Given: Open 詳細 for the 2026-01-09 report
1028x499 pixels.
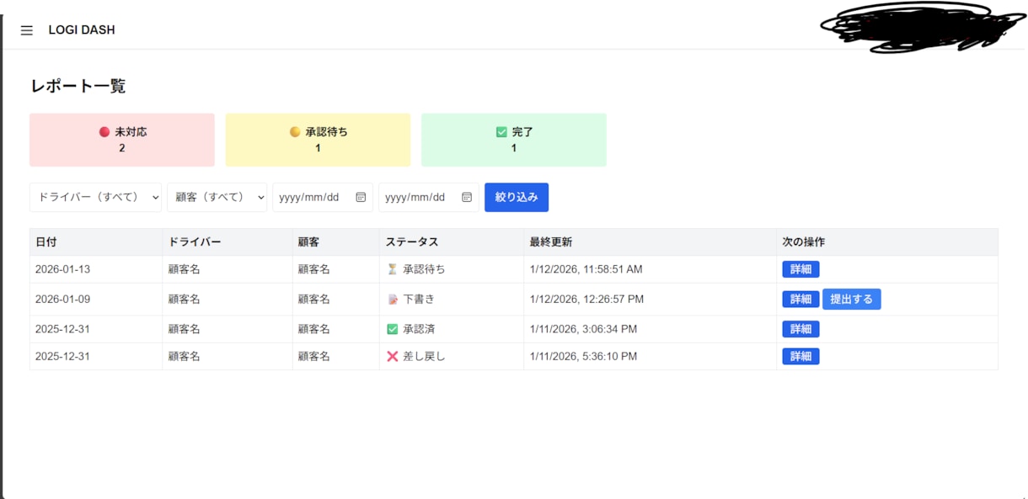Looking at the screenshot, I should click(800, 299).
